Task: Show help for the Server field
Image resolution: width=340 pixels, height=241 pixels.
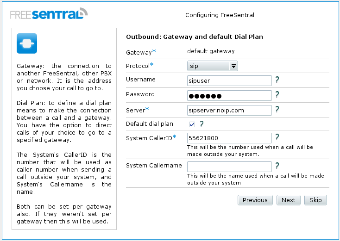Action: 277,109
